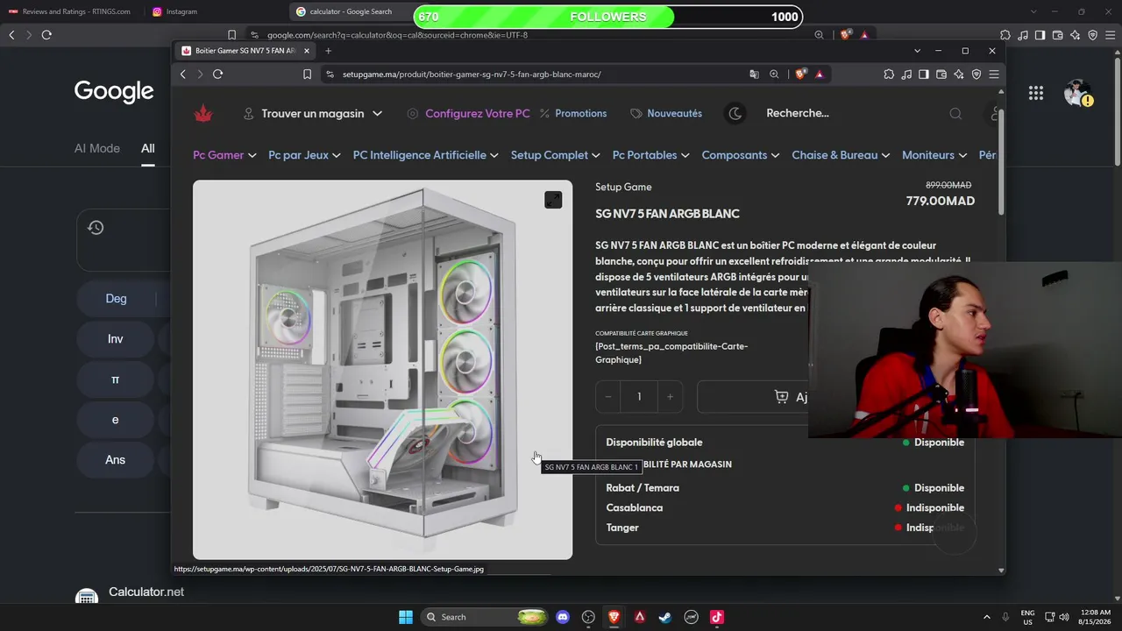Screen dimensions: 1122x631
Task: Open the front browser window's hamburger menu
Action: pos(994,74)
